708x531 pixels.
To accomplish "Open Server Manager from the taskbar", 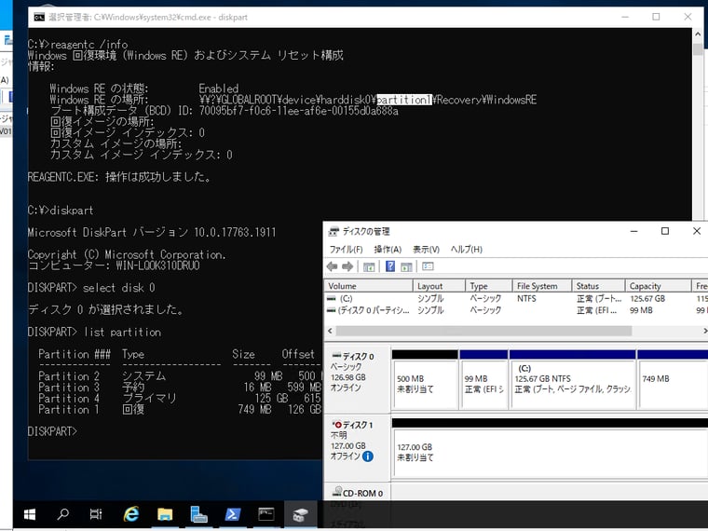I will tap(198, 514).
